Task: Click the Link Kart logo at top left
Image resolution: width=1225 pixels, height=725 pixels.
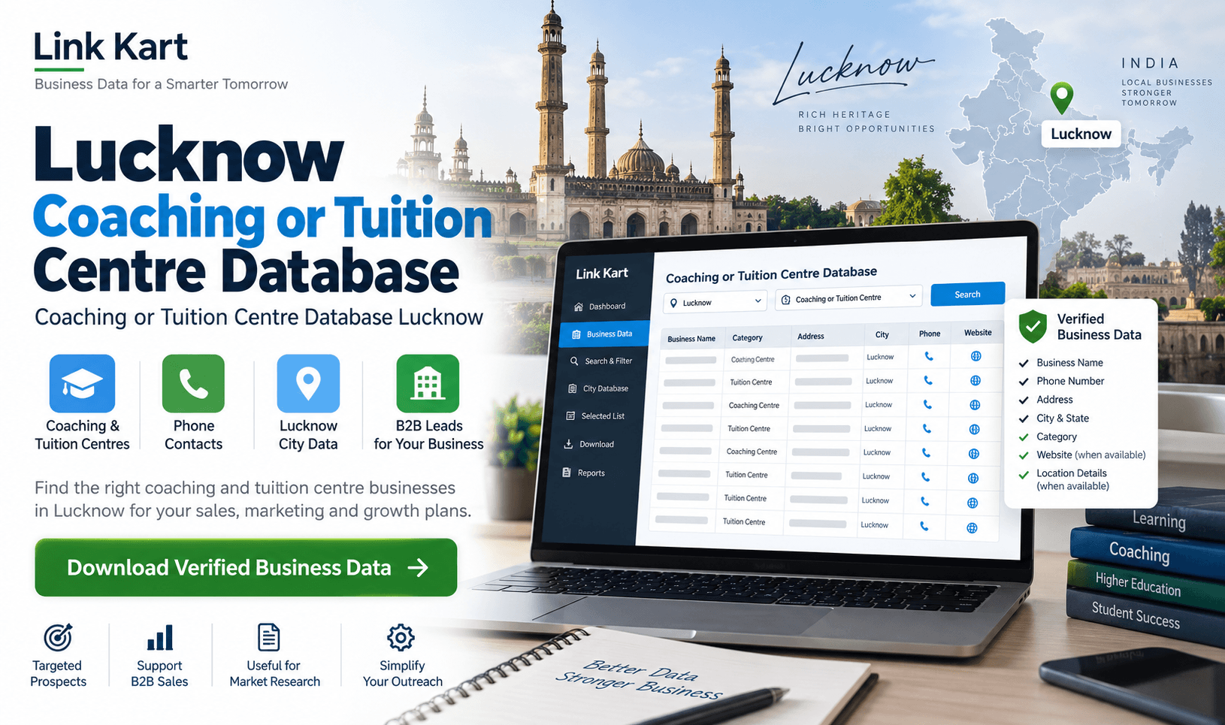Action: (110, 47)
